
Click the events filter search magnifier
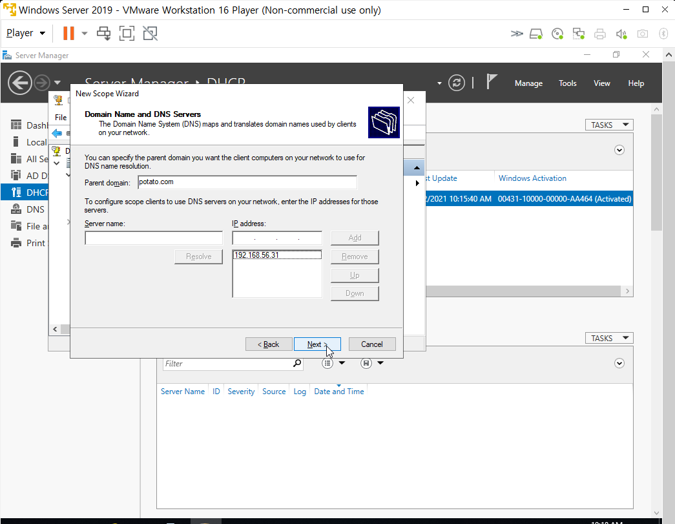click(x=297, y=363)
